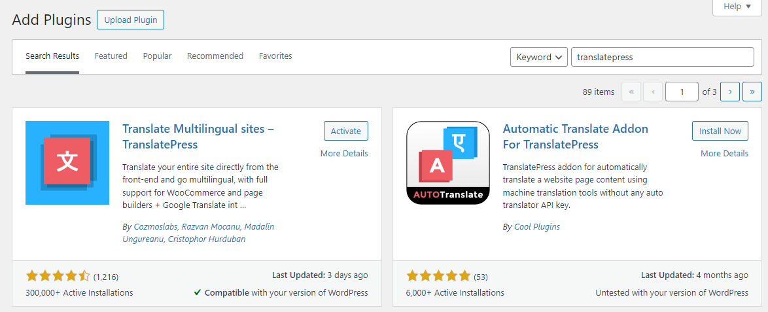Go to the next results page arrow
Viewport: 768px width, 312px height.
(730, 92)
